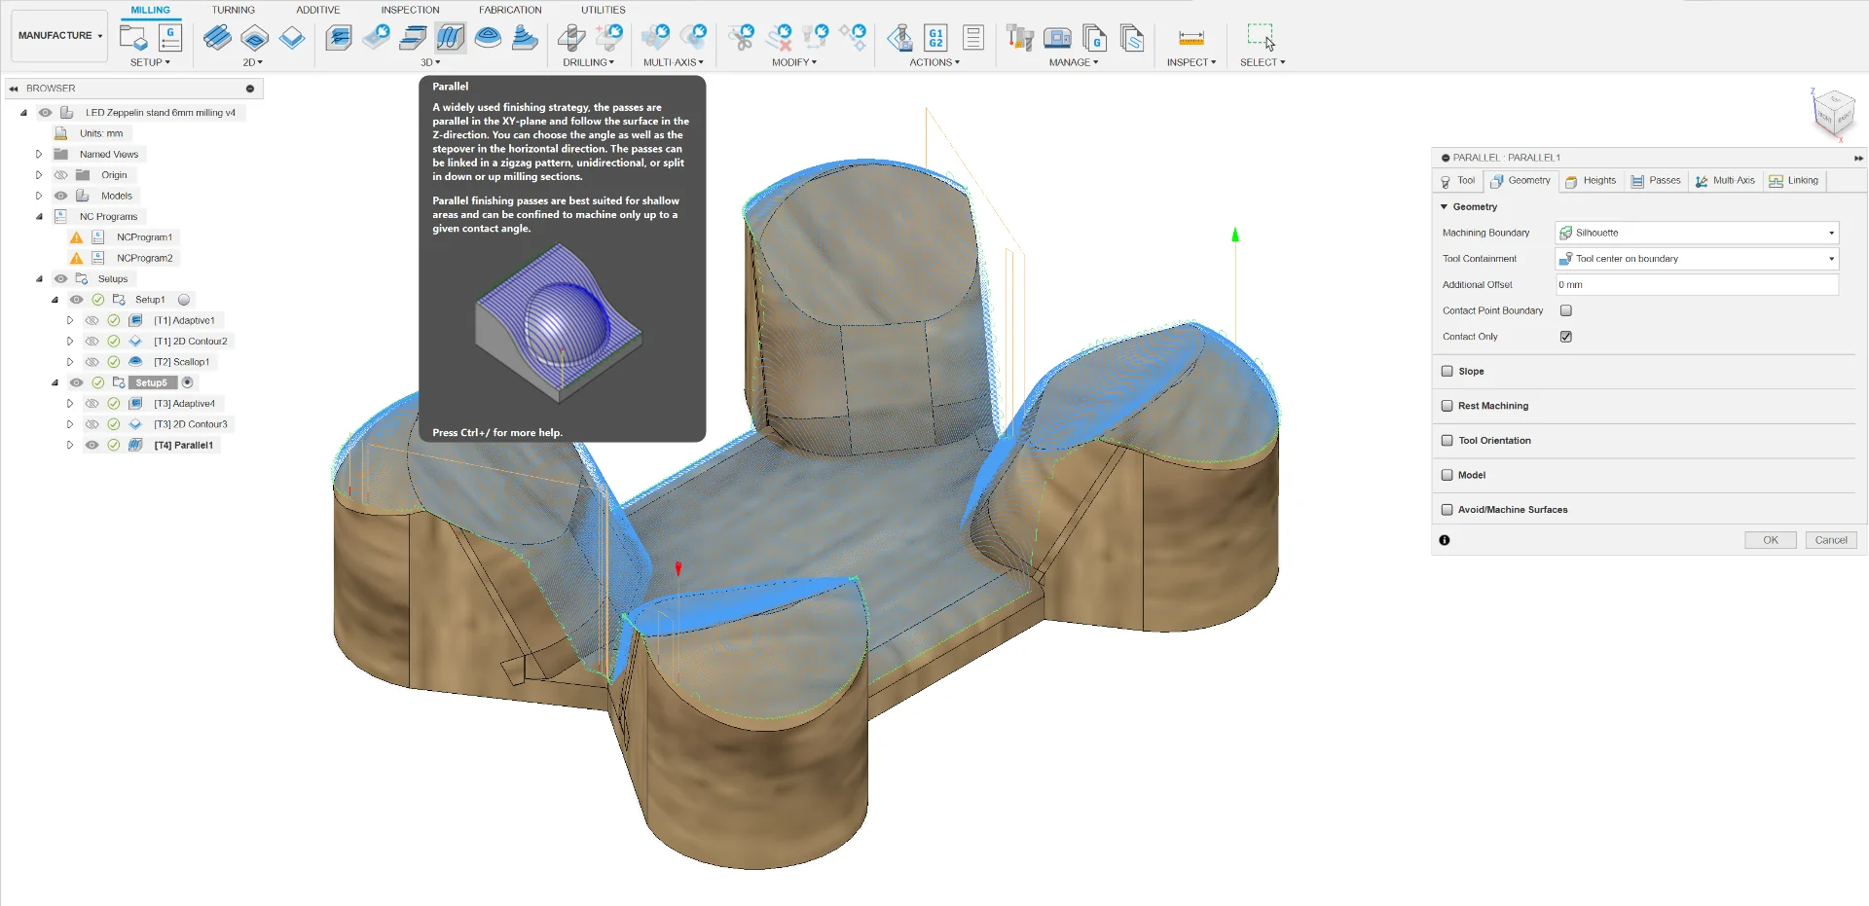Viewport: 1869px width, 906px height.
Task: Enable the Rest Machining checkbox
Action: pyautogui.click(x=1448, y=406)
